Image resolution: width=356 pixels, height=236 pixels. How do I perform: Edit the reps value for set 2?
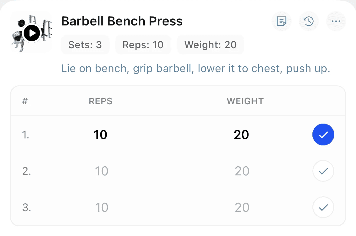click(x=101, y=171)
